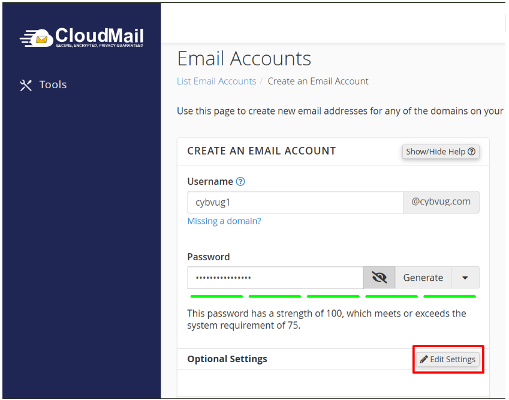Focus the Username field containing cybvug1
Screen dimensions: 509x400
[295, 203]
